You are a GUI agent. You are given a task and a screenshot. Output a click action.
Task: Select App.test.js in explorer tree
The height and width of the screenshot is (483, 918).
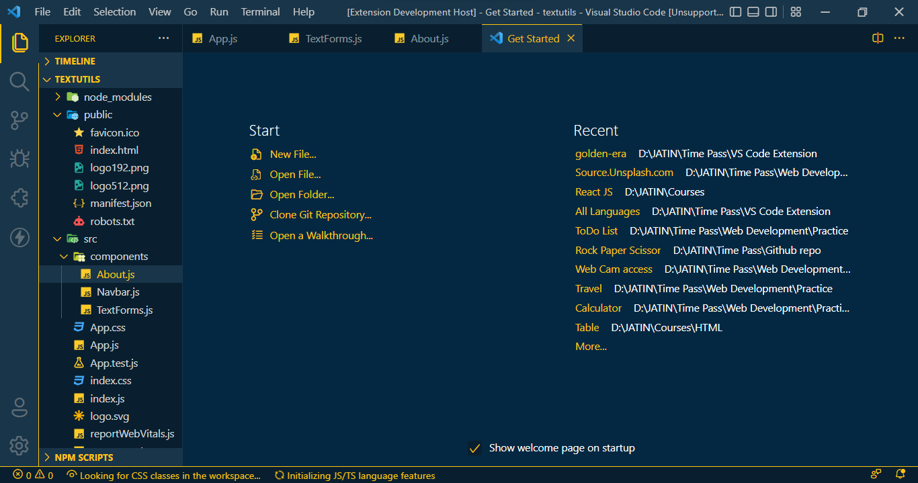click(x=110, y=363)
